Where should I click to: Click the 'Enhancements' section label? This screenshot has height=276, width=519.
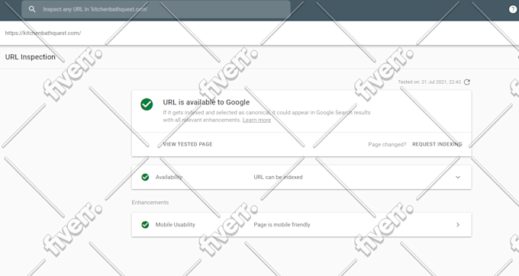coord(150,202)
